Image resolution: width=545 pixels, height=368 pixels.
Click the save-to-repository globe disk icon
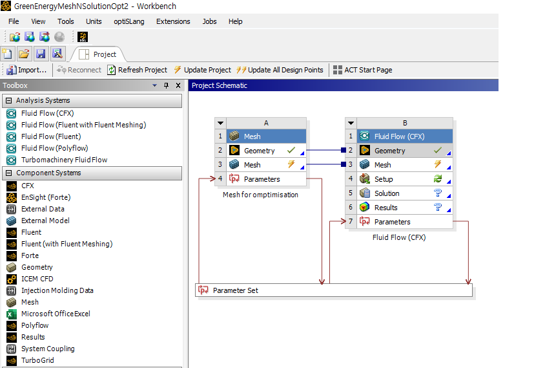pos(30,37)
